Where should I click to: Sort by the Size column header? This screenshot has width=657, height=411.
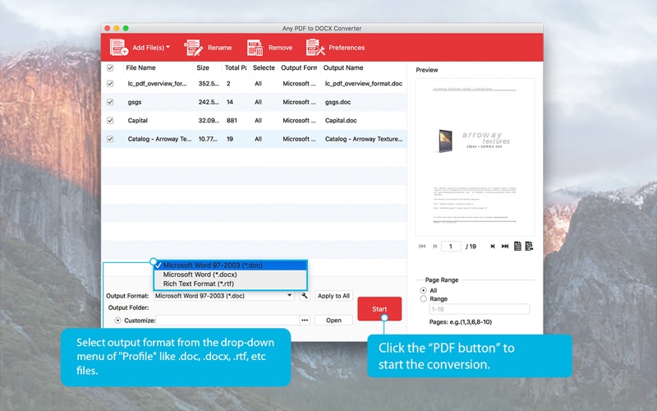pyautogui.click(x=203, y=67)
